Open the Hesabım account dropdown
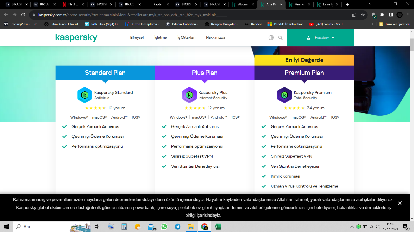The image size is (414, 232). tap(320, 38)
